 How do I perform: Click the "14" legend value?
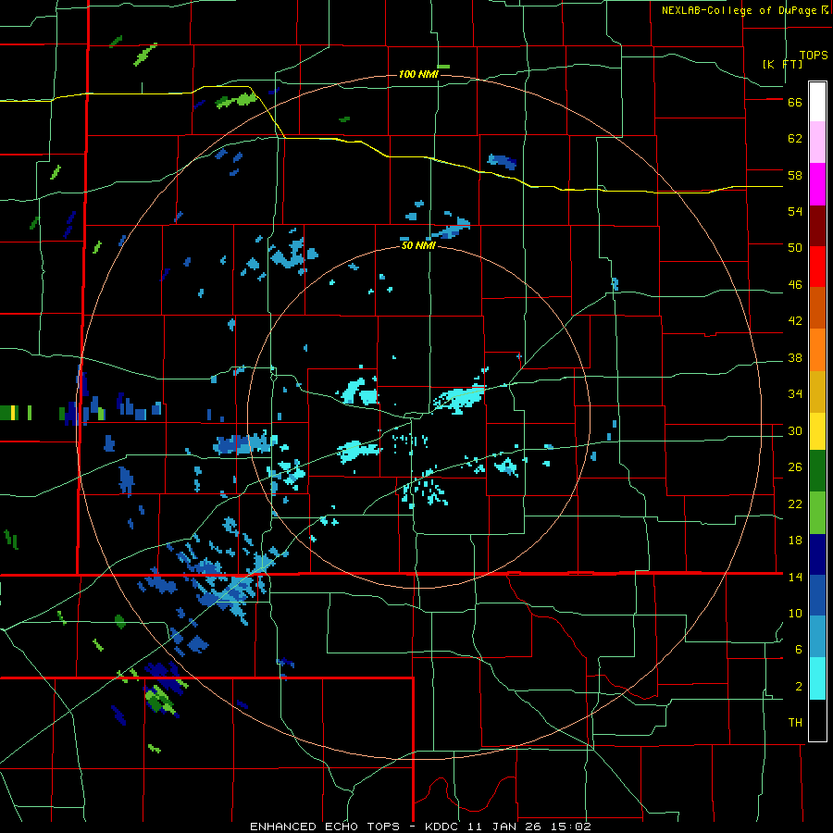[x=795, y=577]
